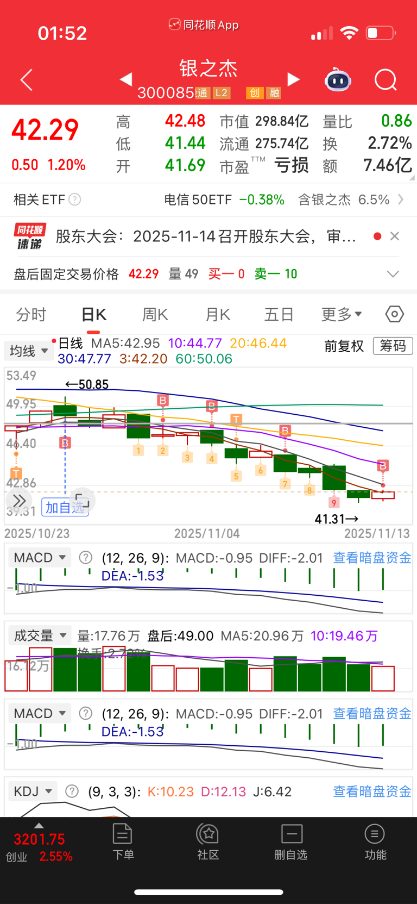This screenshot has height=904, width=417.
Task: Expand the 创业 index ticker
Action: (x=39, y=844)
